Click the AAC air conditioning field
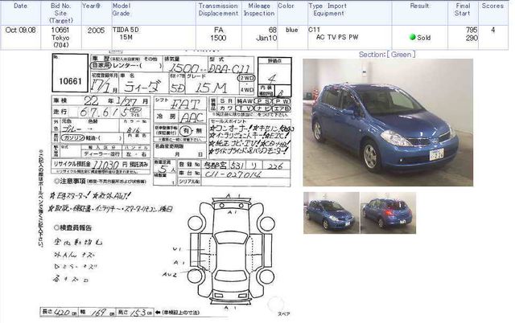Image resolution: width=515 pixels, height=323 pixels. click(192, 117)
